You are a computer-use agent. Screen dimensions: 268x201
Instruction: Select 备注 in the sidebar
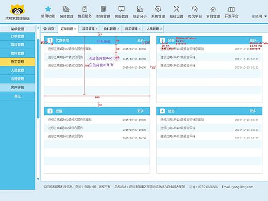tap(18, 96)
